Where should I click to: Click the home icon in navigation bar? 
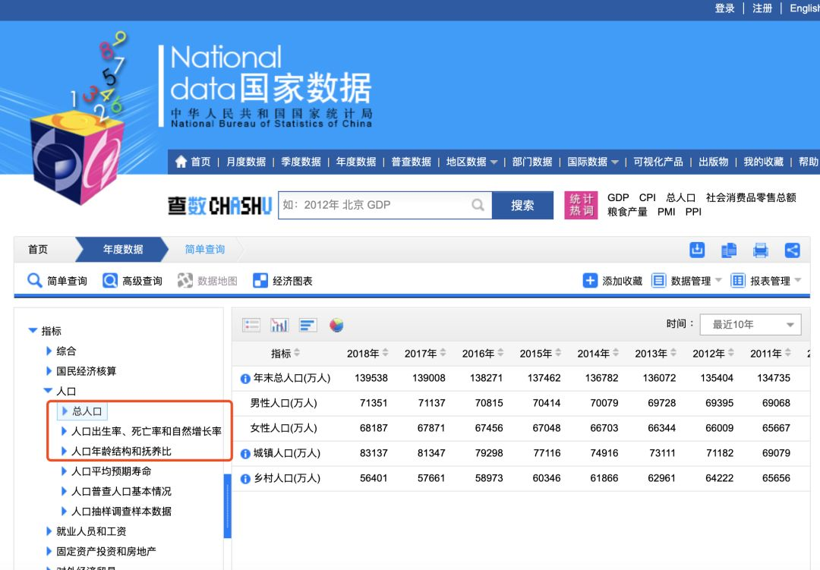[181, 162]
